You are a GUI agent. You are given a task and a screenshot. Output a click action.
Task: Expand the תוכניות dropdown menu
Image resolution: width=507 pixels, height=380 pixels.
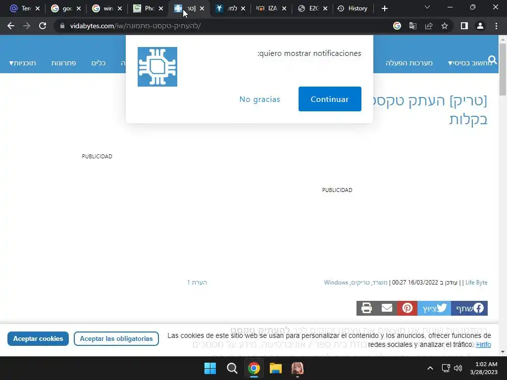click(x=23, y=63)
